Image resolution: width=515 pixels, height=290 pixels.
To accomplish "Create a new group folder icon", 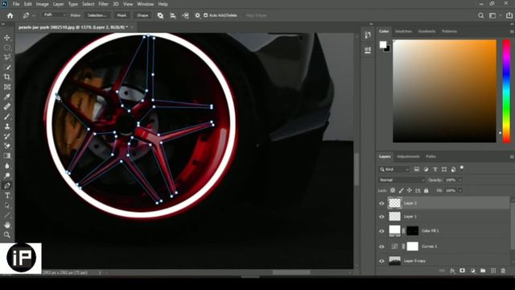I will tap(483, 271).
